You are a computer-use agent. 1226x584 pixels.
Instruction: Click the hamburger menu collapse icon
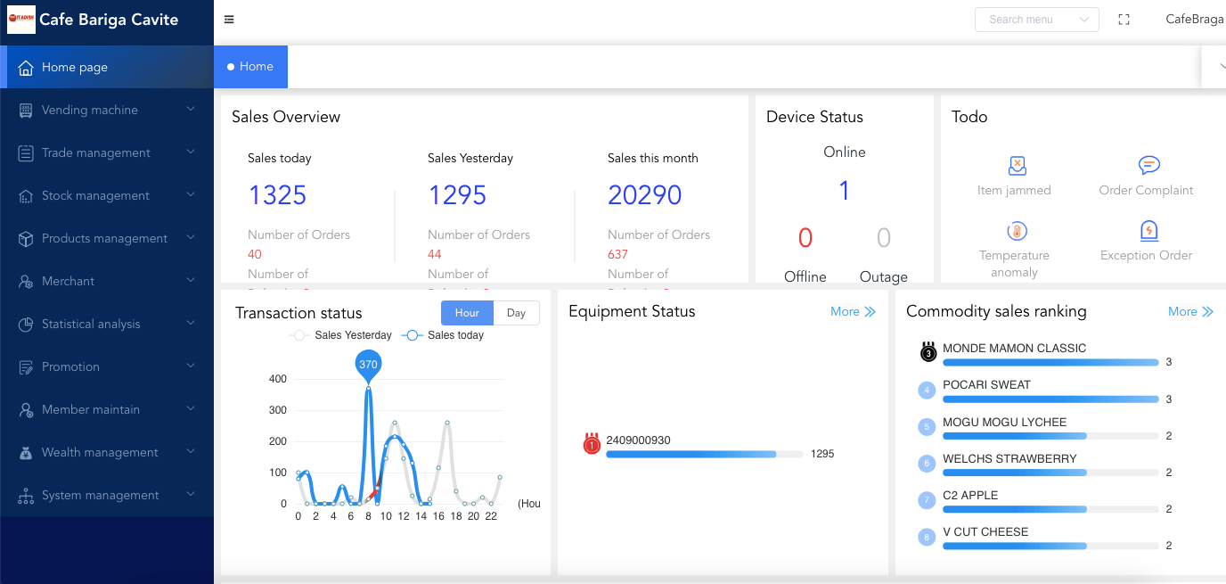[x=229, y=20]
